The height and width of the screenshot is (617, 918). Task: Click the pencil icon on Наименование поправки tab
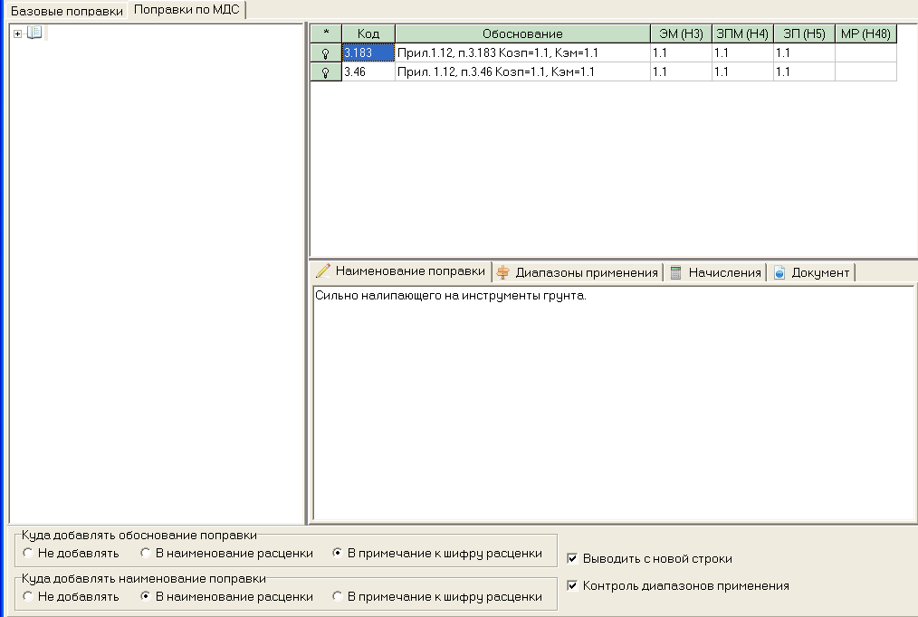pyautogui.click(x=323, y=271)
